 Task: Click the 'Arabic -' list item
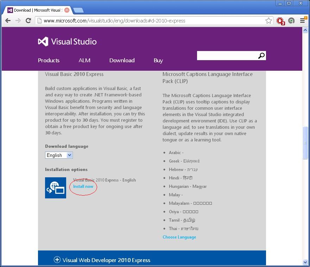(x=176, y=153)
